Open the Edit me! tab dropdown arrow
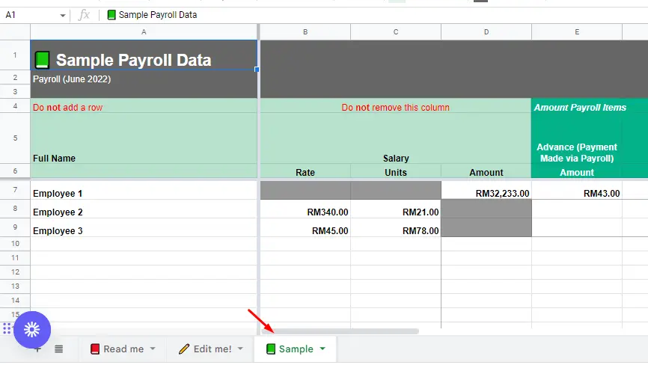The height and width of the screenshot is (365, 648). pos(240,349)
